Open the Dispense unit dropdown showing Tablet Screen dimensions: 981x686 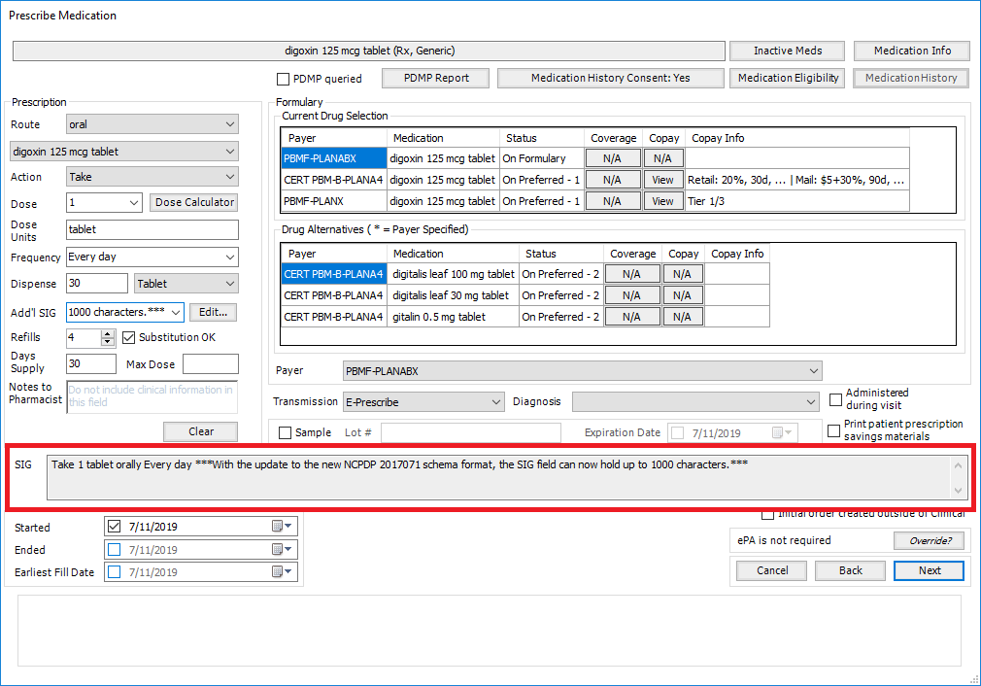[186, 284]
